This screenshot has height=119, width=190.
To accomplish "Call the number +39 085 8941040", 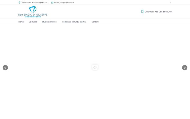I will pos(163,12).
